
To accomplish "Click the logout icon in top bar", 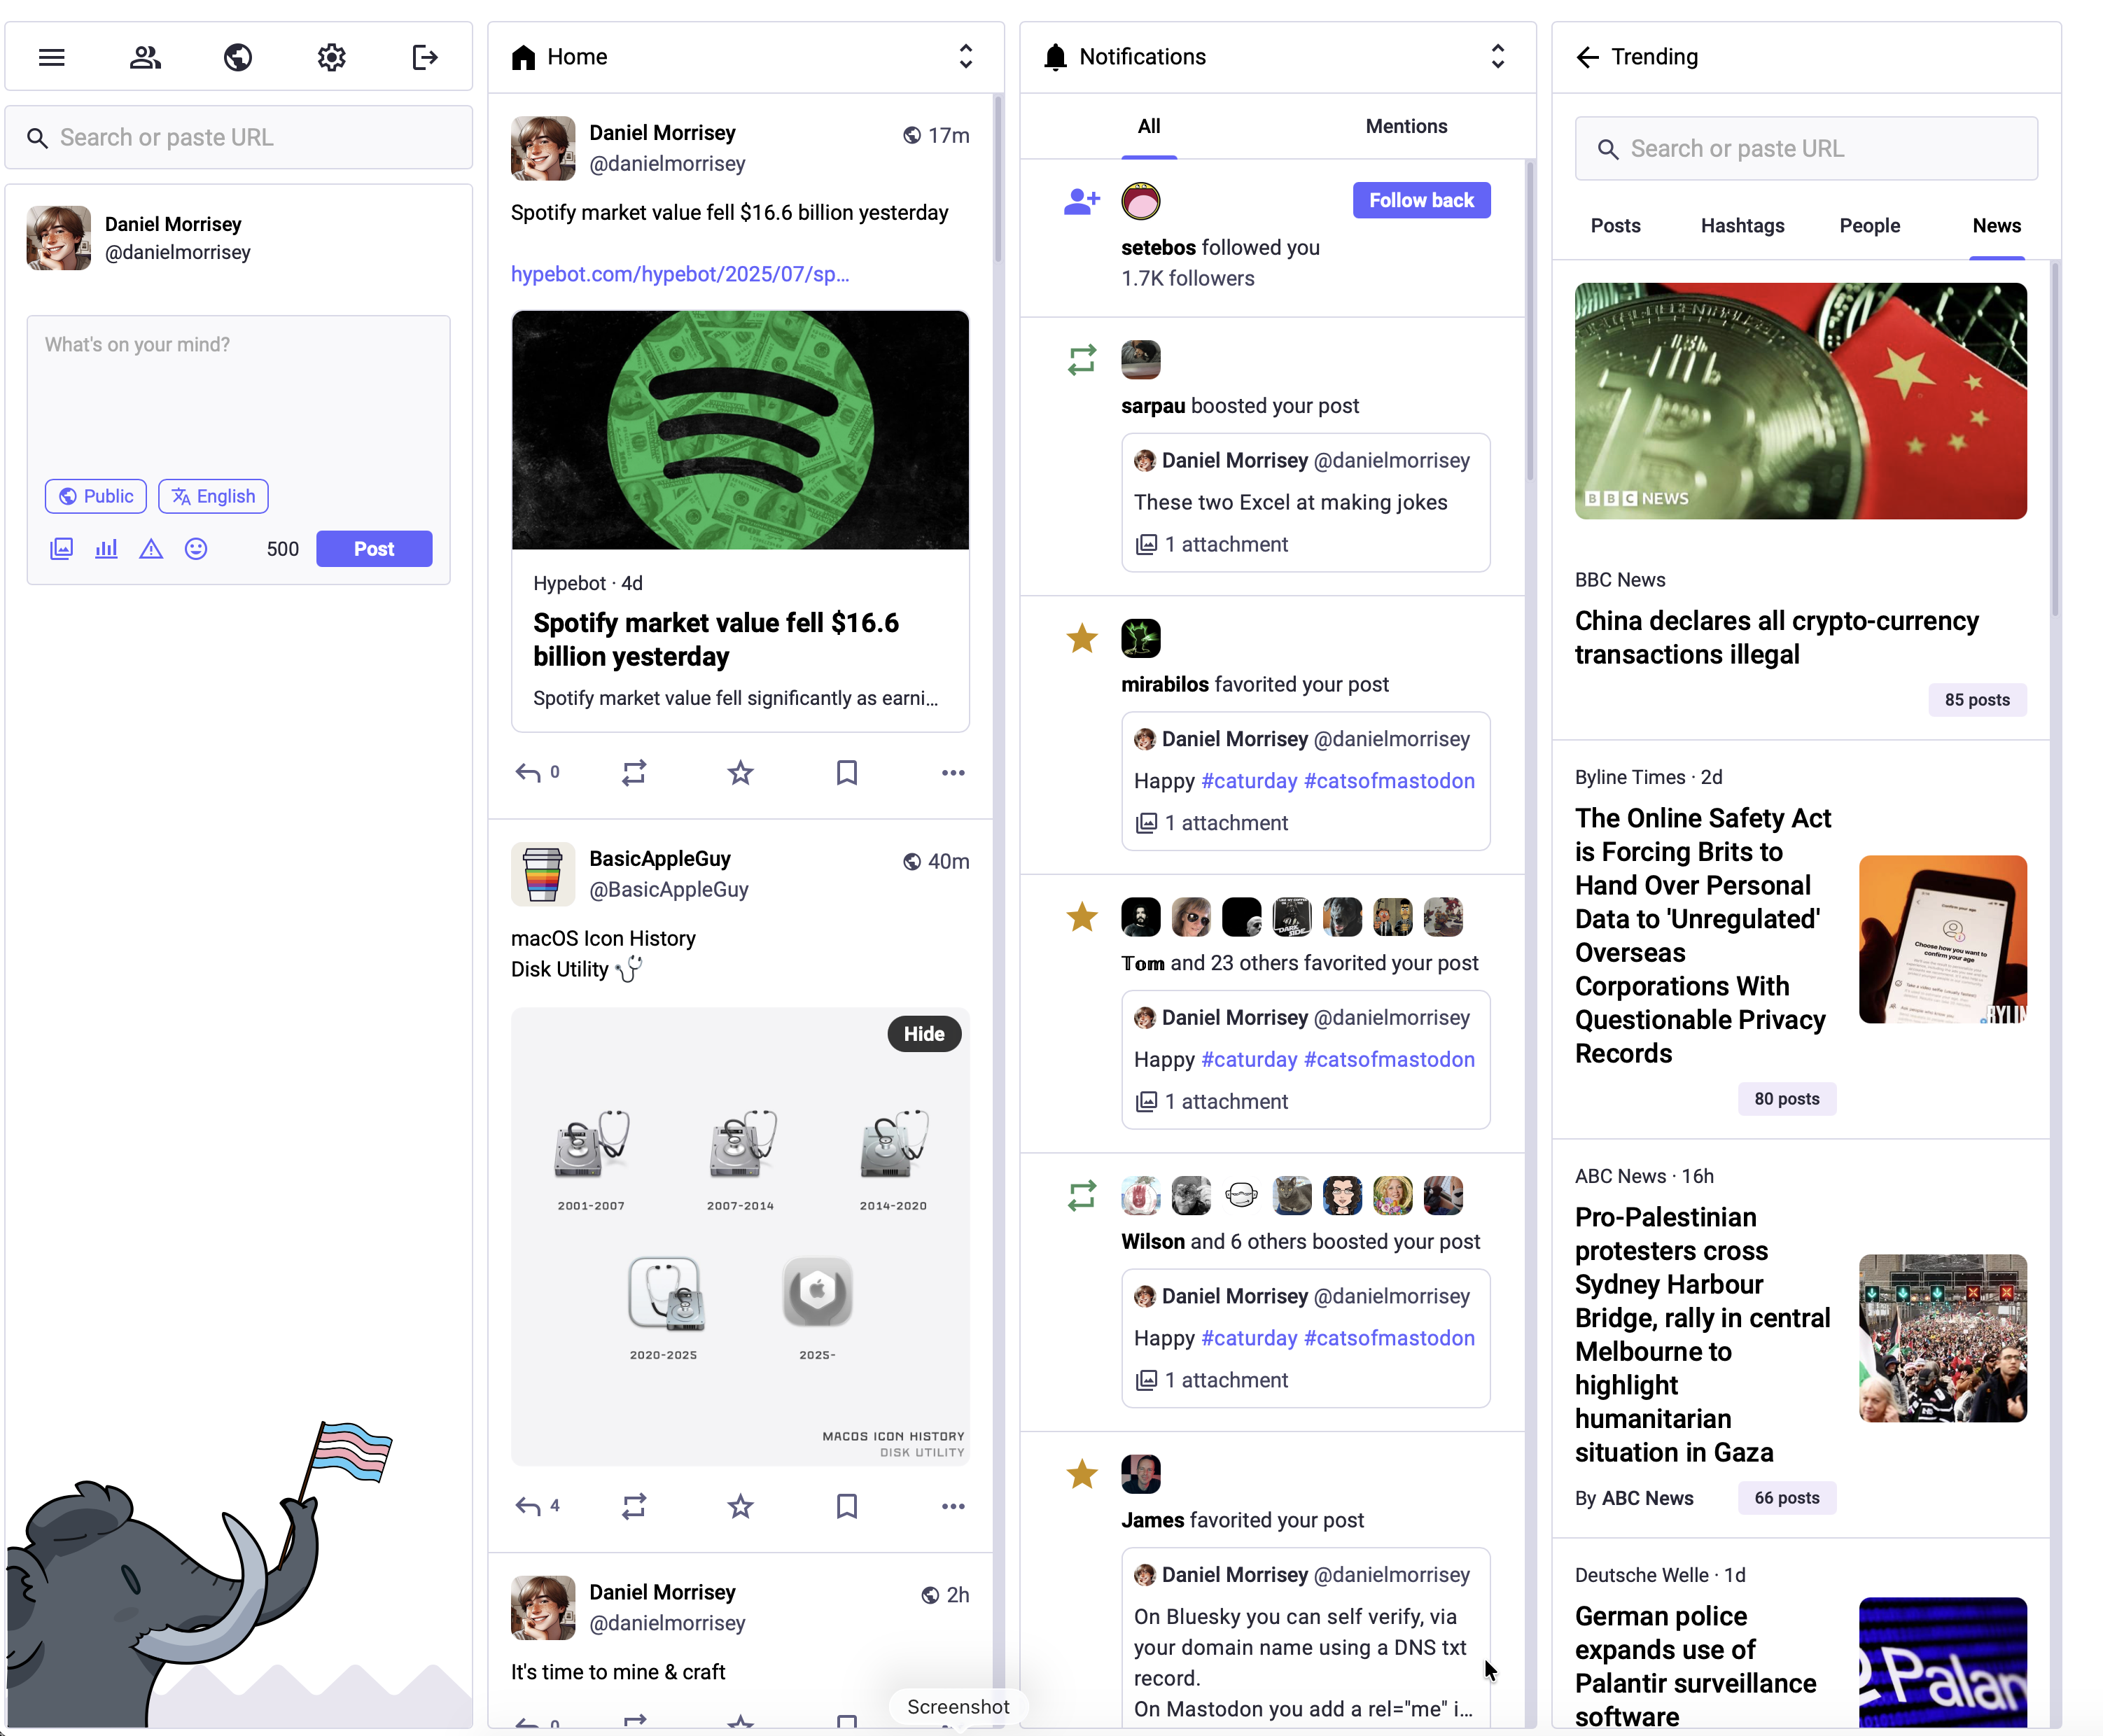I will coord(425,57).
